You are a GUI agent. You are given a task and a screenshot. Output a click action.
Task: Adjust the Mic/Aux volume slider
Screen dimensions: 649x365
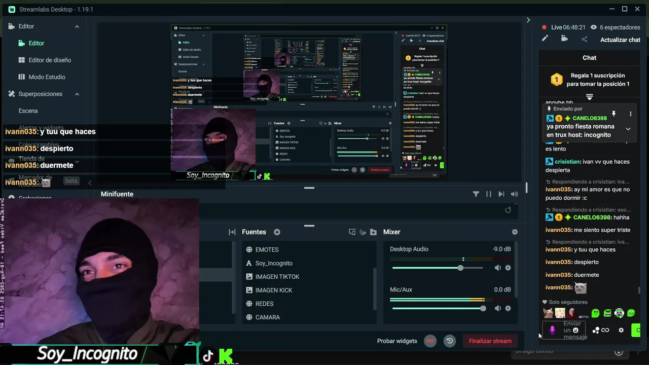(439, 308)
